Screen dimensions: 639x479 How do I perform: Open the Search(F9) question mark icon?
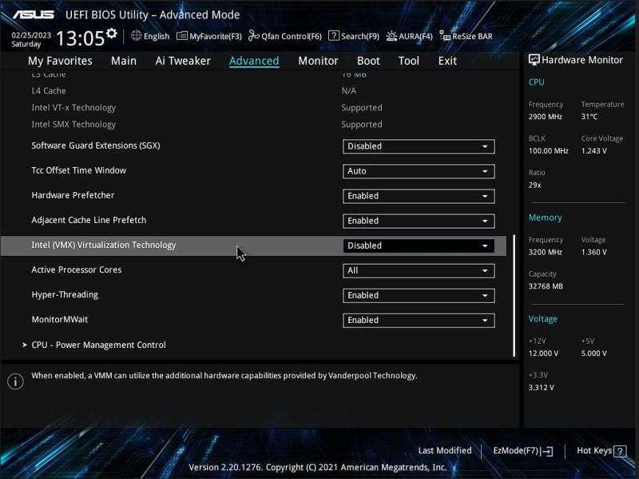coord(334,36)
